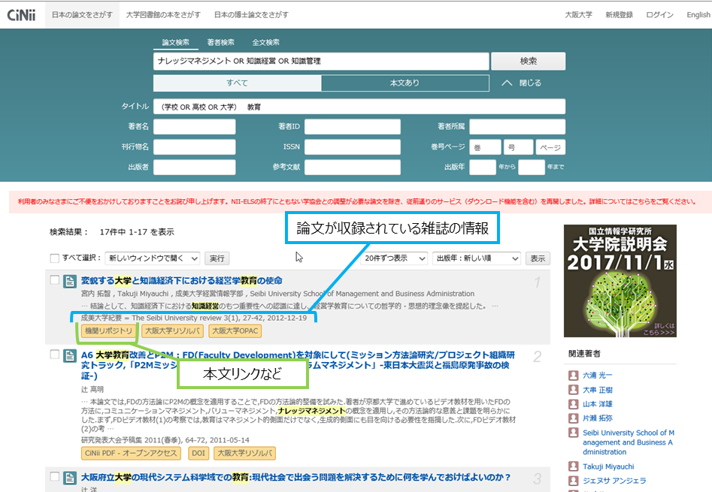Switch to 日本の博士論文をさがす tab
Viewport: 712px width, 492px height.
(251, 15)
